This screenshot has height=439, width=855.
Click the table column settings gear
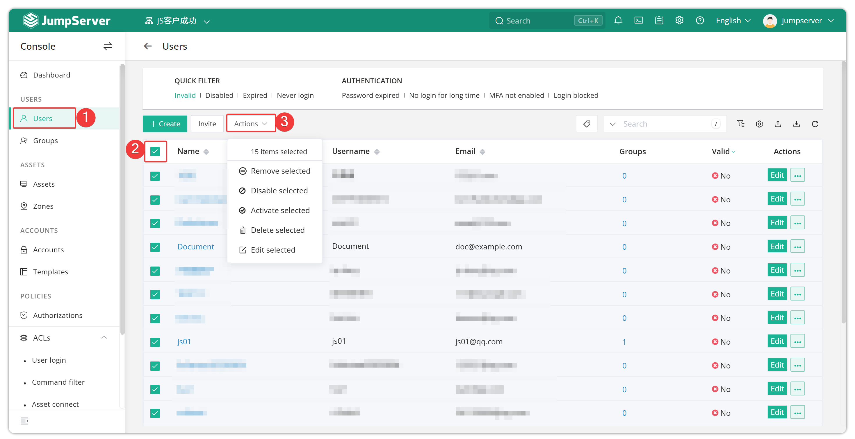tap(759, 124)
